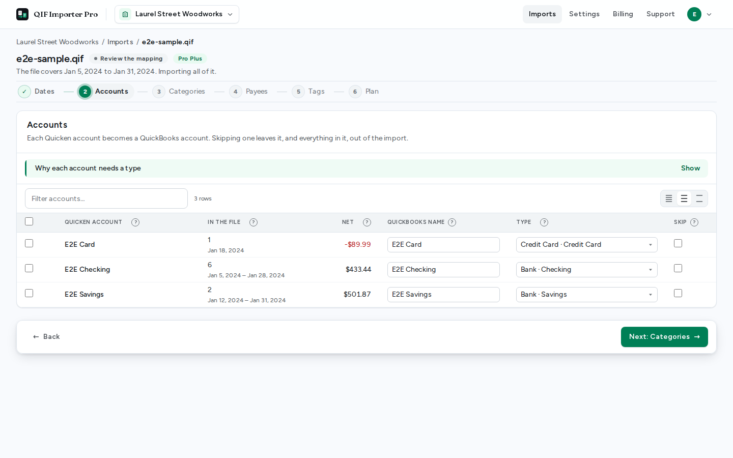Select the E2E Card row checkbox
733x458 pixels.
coord(29,243)
